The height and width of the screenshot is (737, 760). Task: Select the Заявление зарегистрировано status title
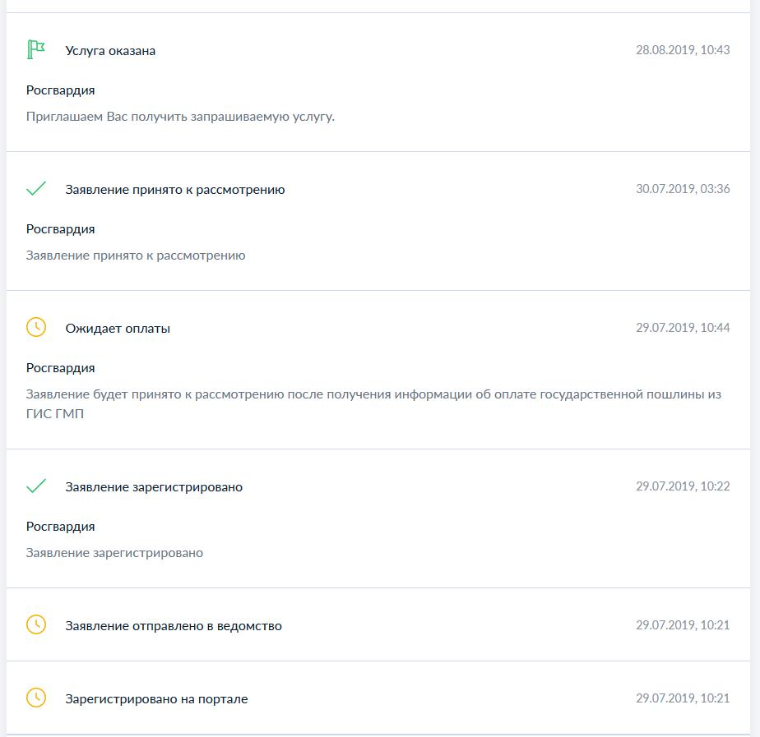point(154,487)
